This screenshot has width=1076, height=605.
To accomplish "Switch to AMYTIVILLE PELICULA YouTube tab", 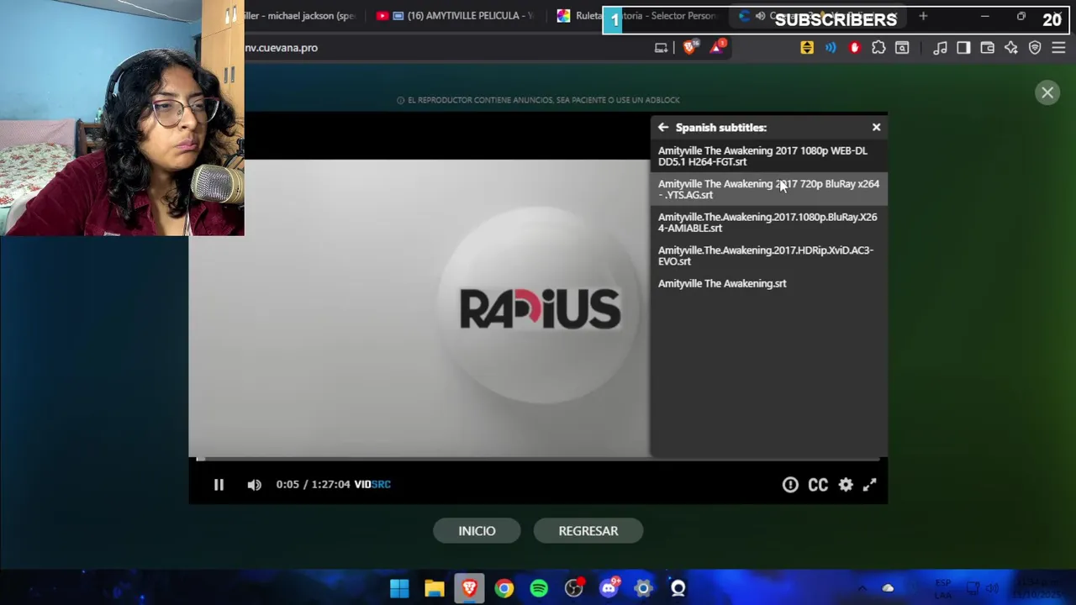I will (x=455, y=16).
